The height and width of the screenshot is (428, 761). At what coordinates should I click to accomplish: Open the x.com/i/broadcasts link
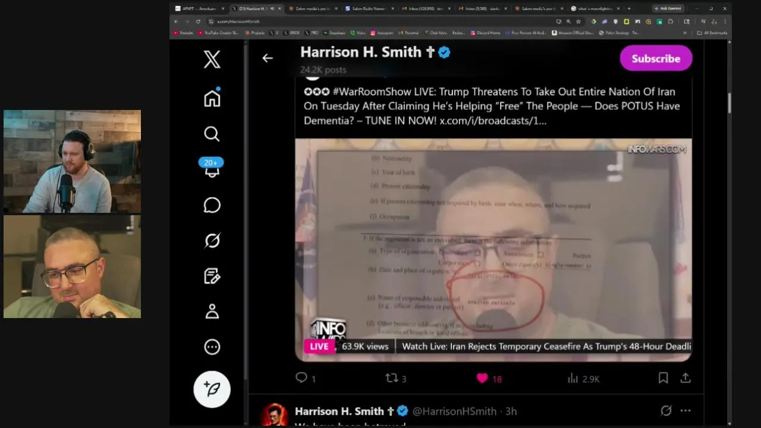(493, 121)
